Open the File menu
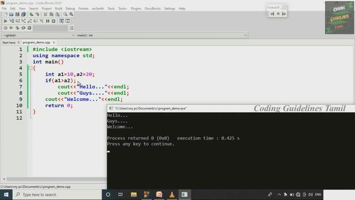Viewport: 355px width, 200px height. pyautogui.click(x=4, y=9)
